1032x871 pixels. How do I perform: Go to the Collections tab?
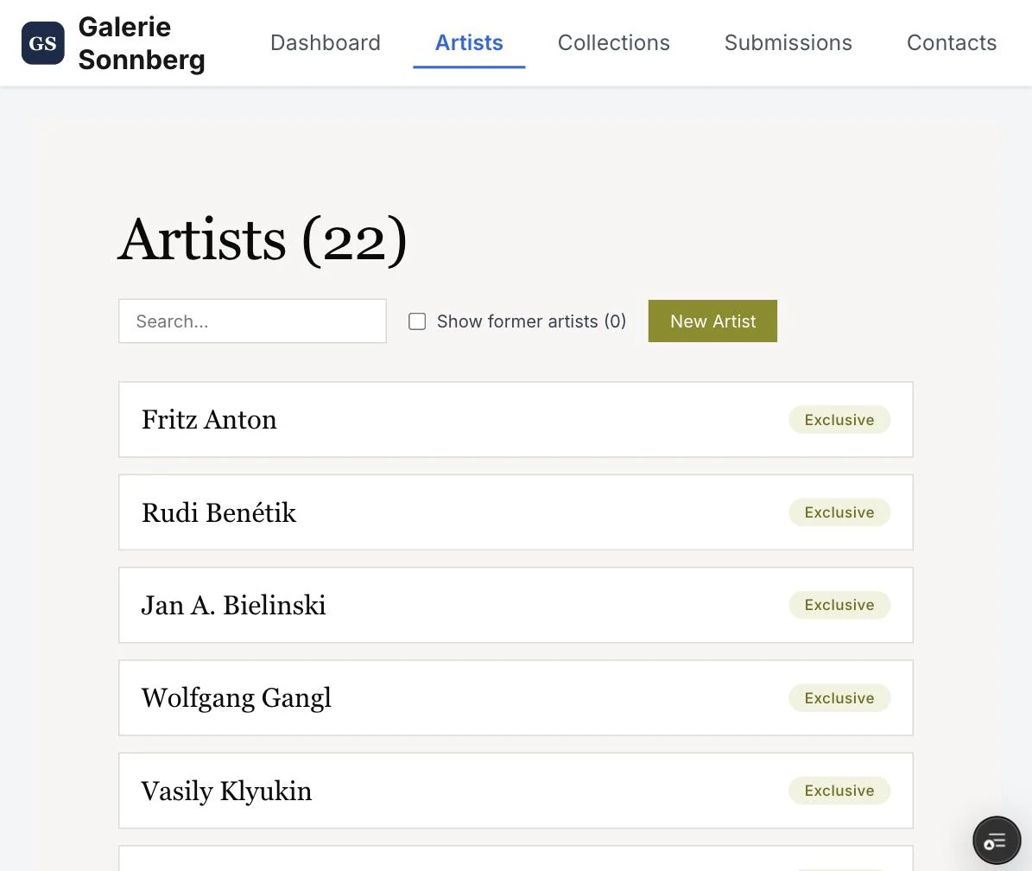pyautogui.click(x=613, y=43)
